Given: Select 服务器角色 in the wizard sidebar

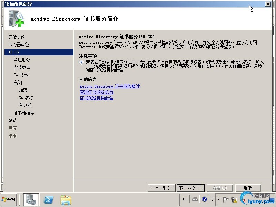Looking at the screenshot, I should [19, 45].
